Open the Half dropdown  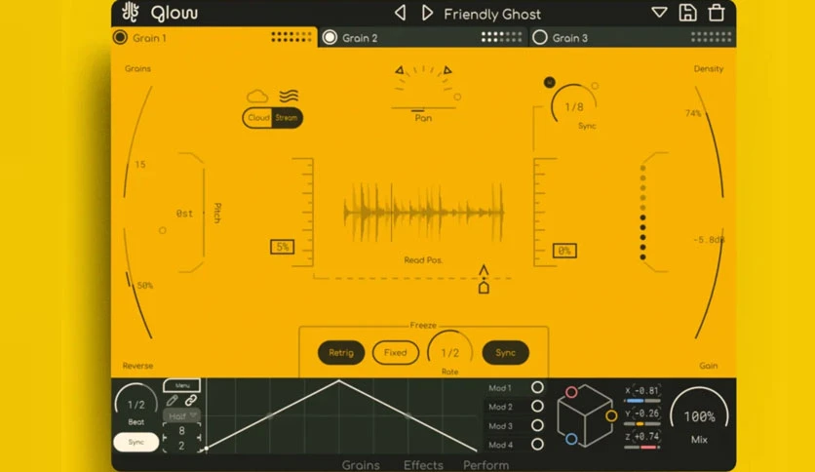pyautogui.click(x=181, y=415)
